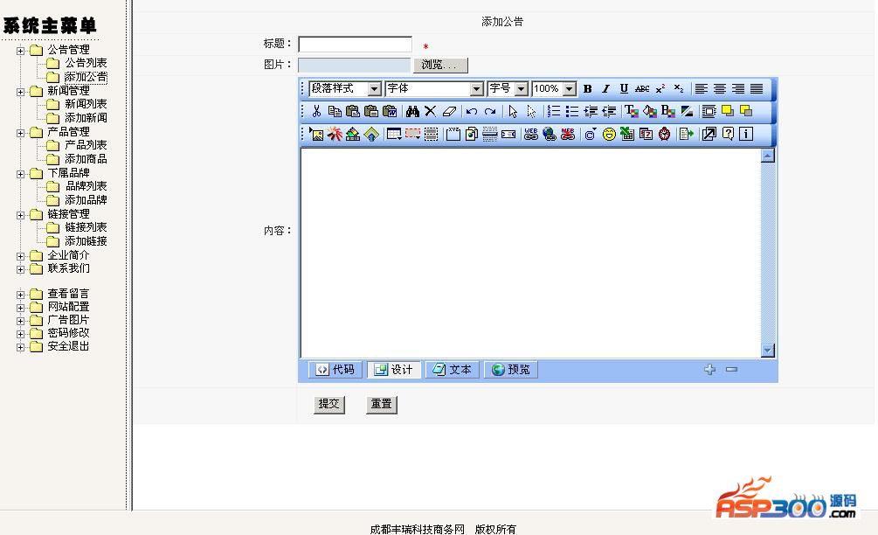Screen dimensions: 878x535
Task: Apply subscript formatting
Action: click(679, 88)
